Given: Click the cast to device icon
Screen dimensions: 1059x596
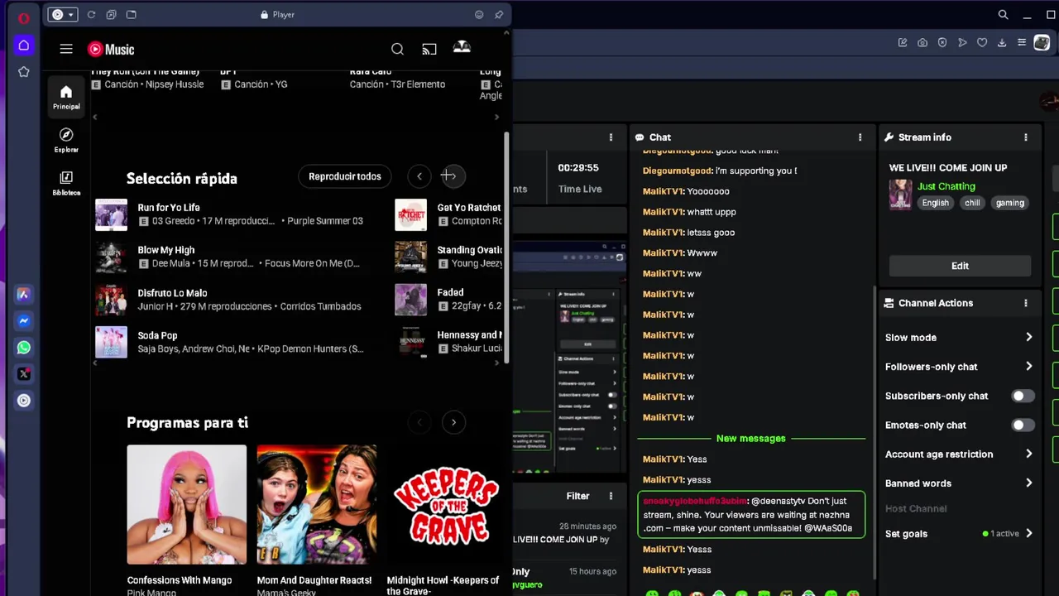Looking at the screenshot, I should pyautogui.click(x=429, y=50).
